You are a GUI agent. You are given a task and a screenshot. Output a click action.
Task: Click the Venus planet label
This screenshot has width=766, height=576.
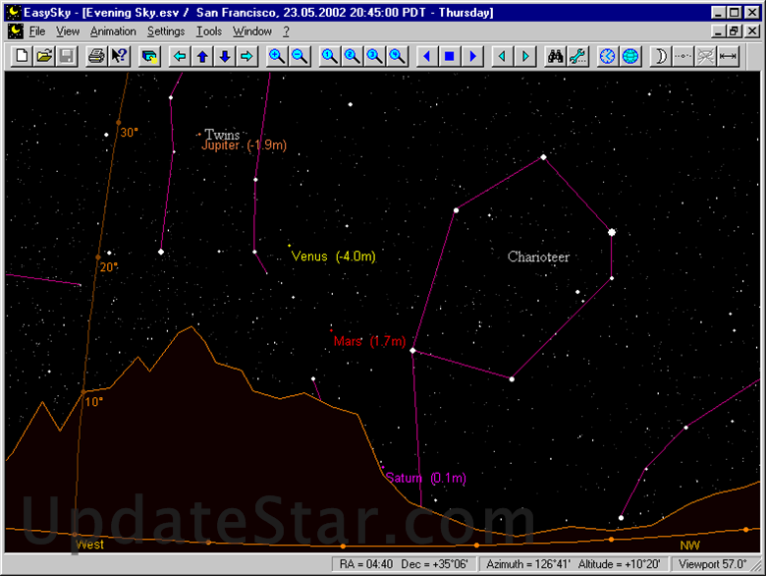point(333,257)
